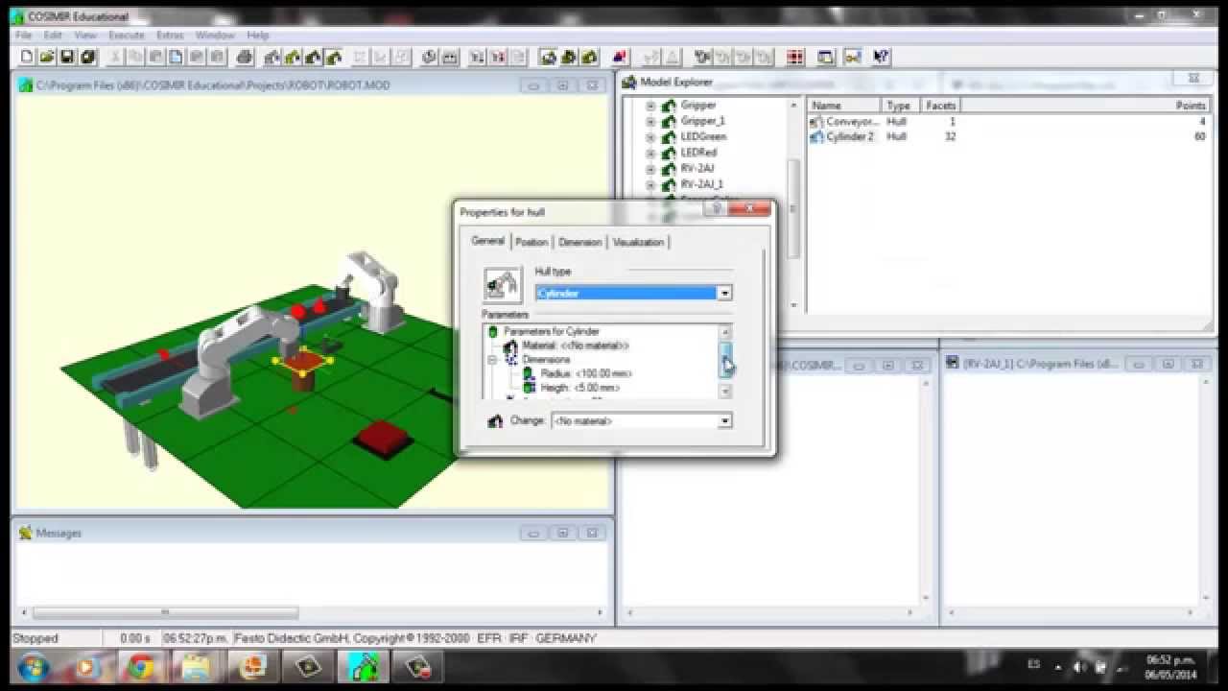Open the View menu
Screen dimensions: 1228x691
point(85,35)
